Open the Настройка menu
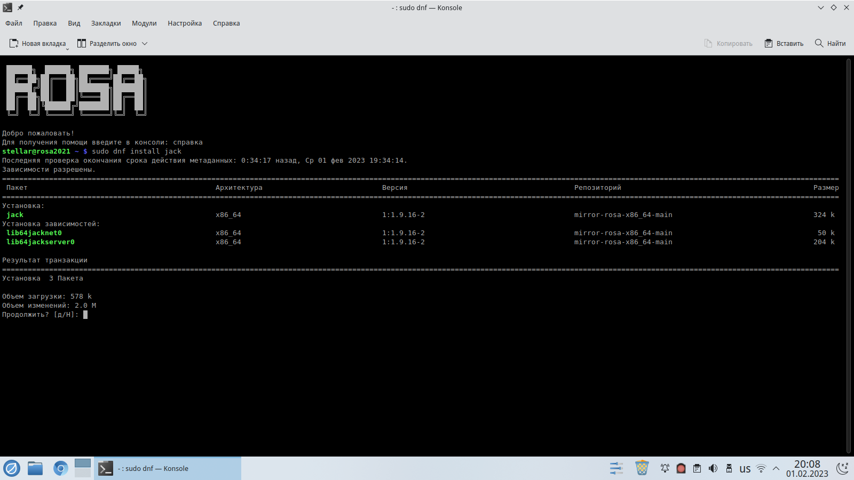The image size is (854, 480). 185,23
